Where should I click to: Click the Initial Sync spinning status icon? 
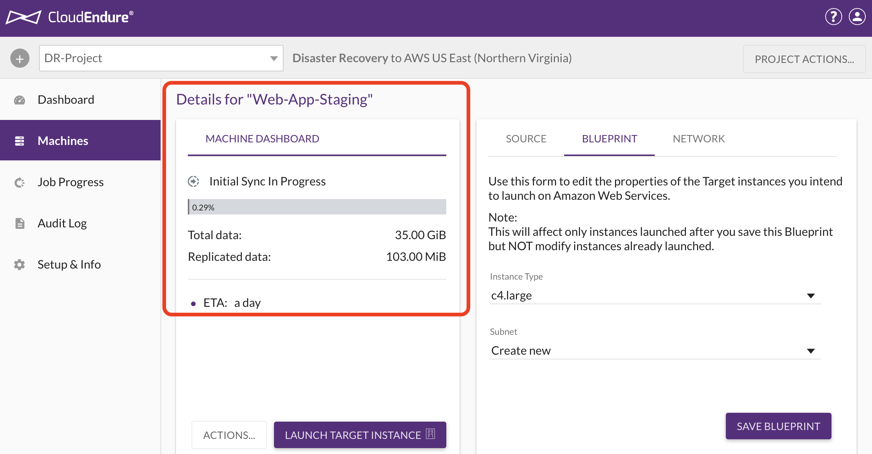tap(194, 181)
